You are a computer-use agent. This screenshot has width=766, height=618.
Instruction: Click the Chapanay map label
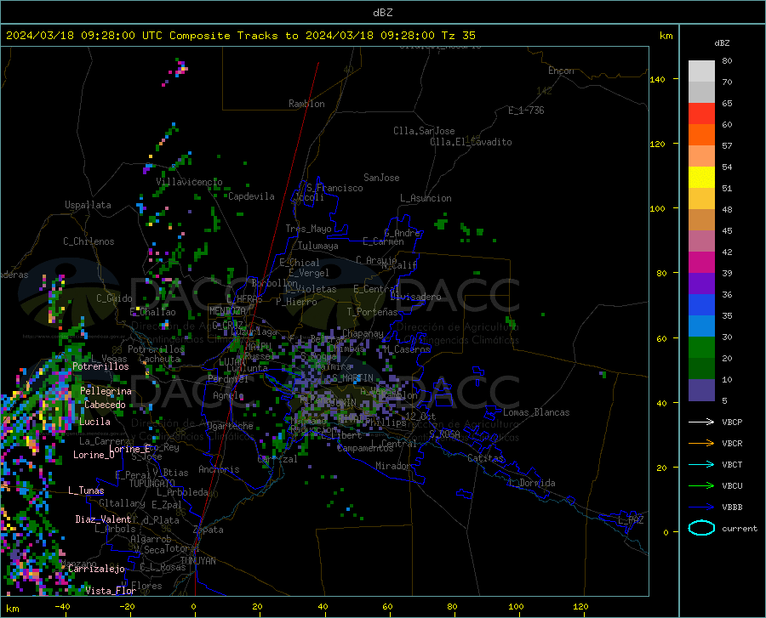[x=363, y=333]
